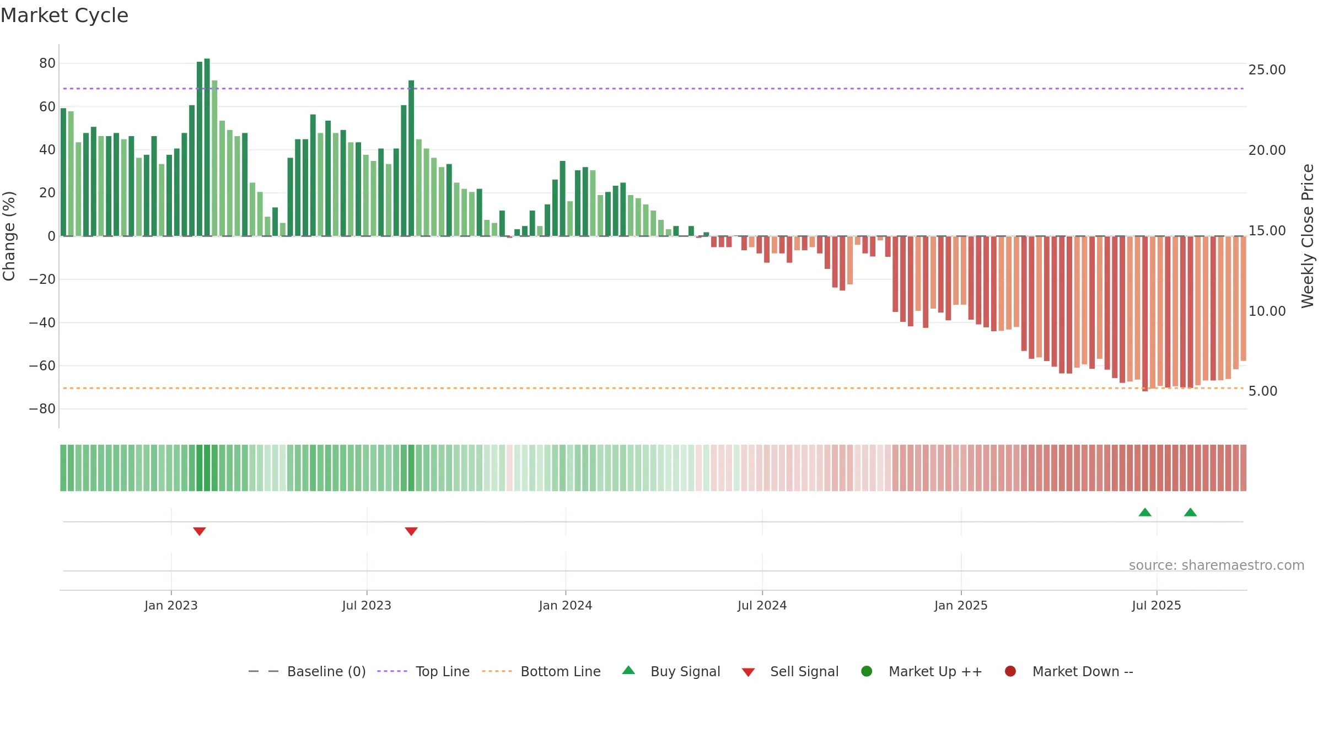Click the 15.00 tick on the price axis

(x=1267, y=231)
